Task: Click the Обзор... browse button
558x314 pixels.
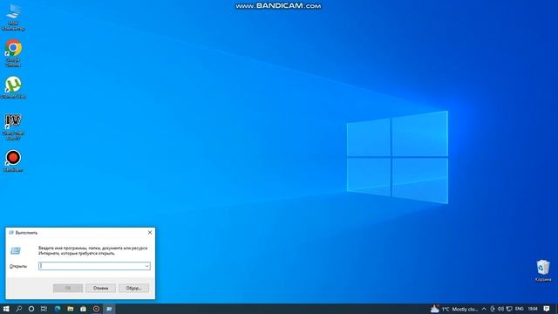Action: 133,288
